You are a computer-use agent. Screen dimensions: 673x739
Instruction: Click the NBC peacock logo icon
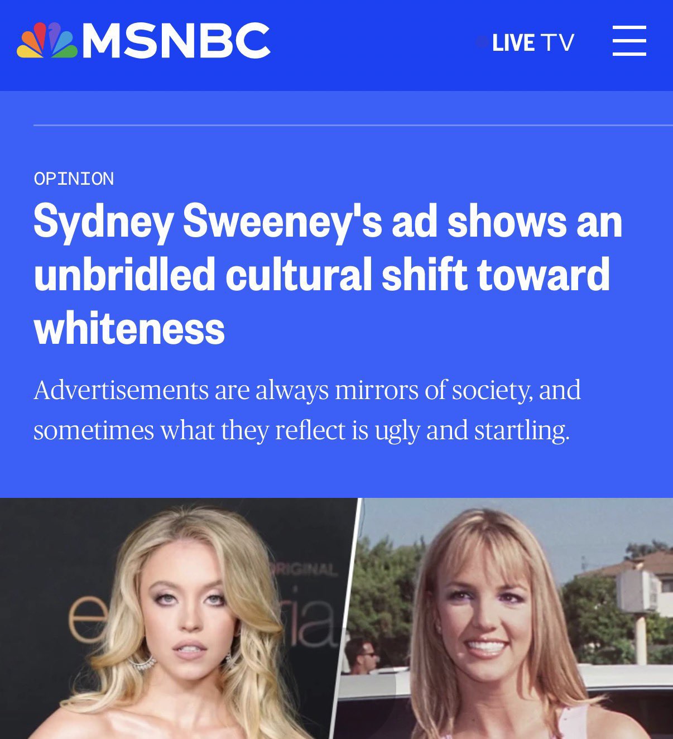coord(47,40)
